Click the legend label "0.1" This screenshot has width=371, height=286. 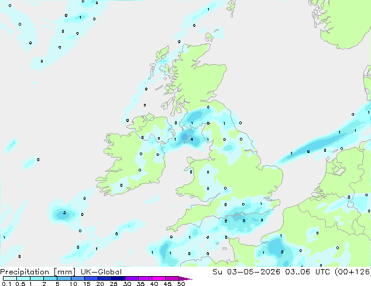tap(7, 284)
